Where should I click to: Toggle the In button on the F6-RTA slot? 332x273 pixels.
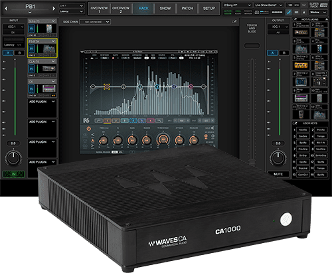tap(31, 48)
